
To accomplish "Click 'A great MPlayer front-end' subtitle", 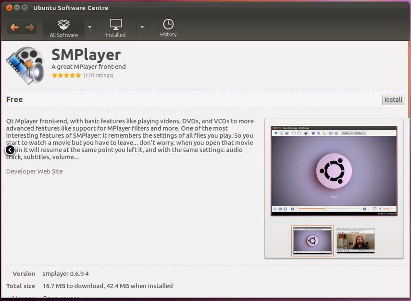I will pyautogui.click(x=88, y=67).
